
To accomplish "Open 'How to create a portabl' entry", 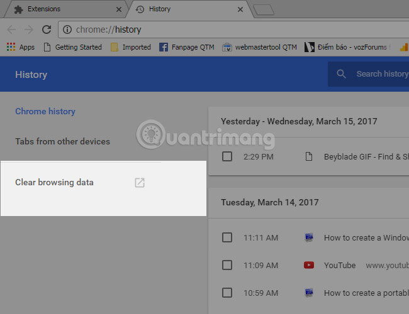I will (366, 293).
